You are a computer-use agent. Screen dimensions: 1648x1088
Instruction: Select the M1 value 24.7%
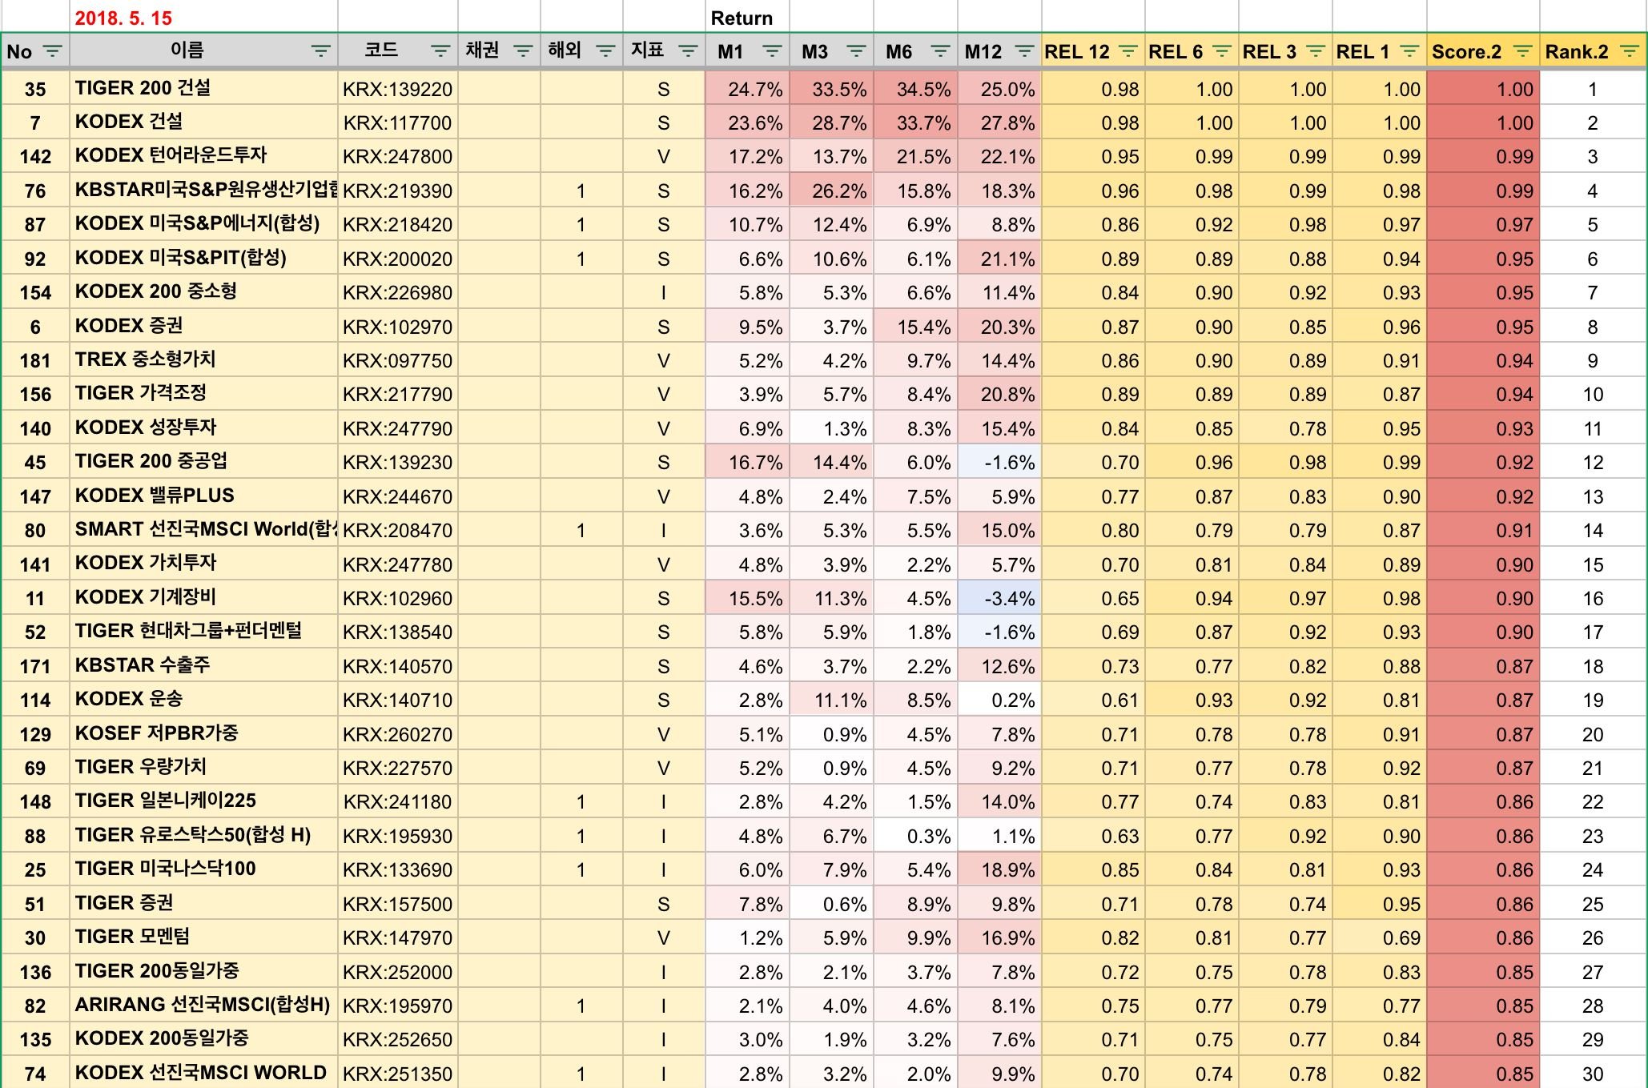(x=747, y=89)
